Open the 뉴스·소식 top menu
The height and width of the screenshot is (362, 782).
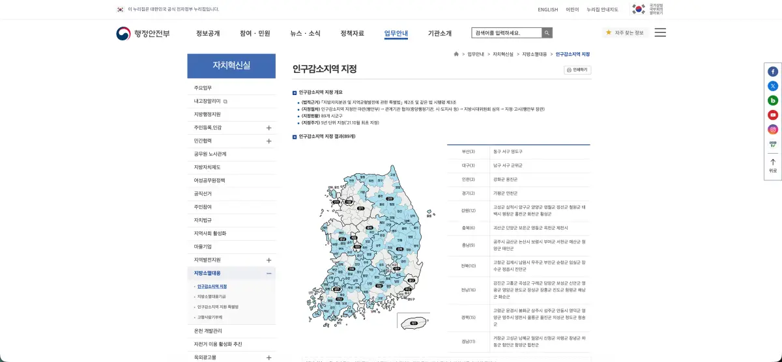pyautogui.click(x=305, y=33)
